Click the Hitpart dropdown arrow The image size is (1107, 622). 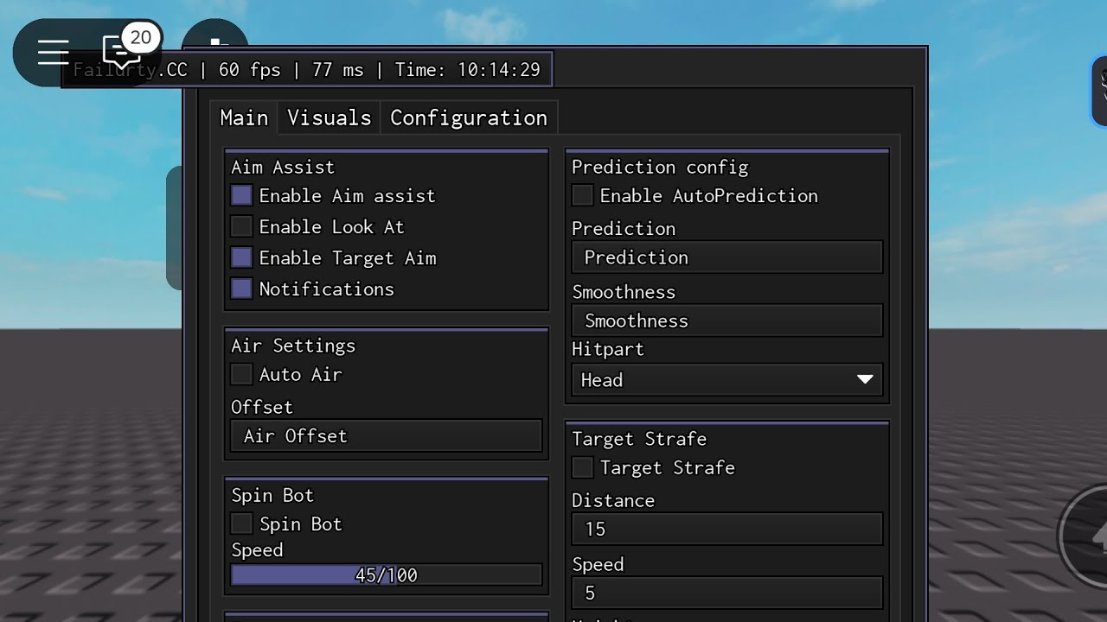pos(864,380)
